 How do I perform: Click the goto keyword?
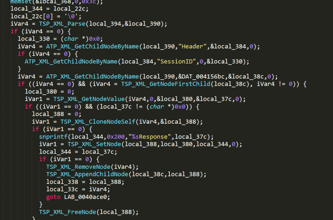click(53, 197)
